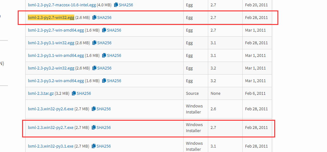Download highlighted lxml-2.3-py2.7-win32.egg file
Screen dimensions: 327x152
[x=51, y=18]
